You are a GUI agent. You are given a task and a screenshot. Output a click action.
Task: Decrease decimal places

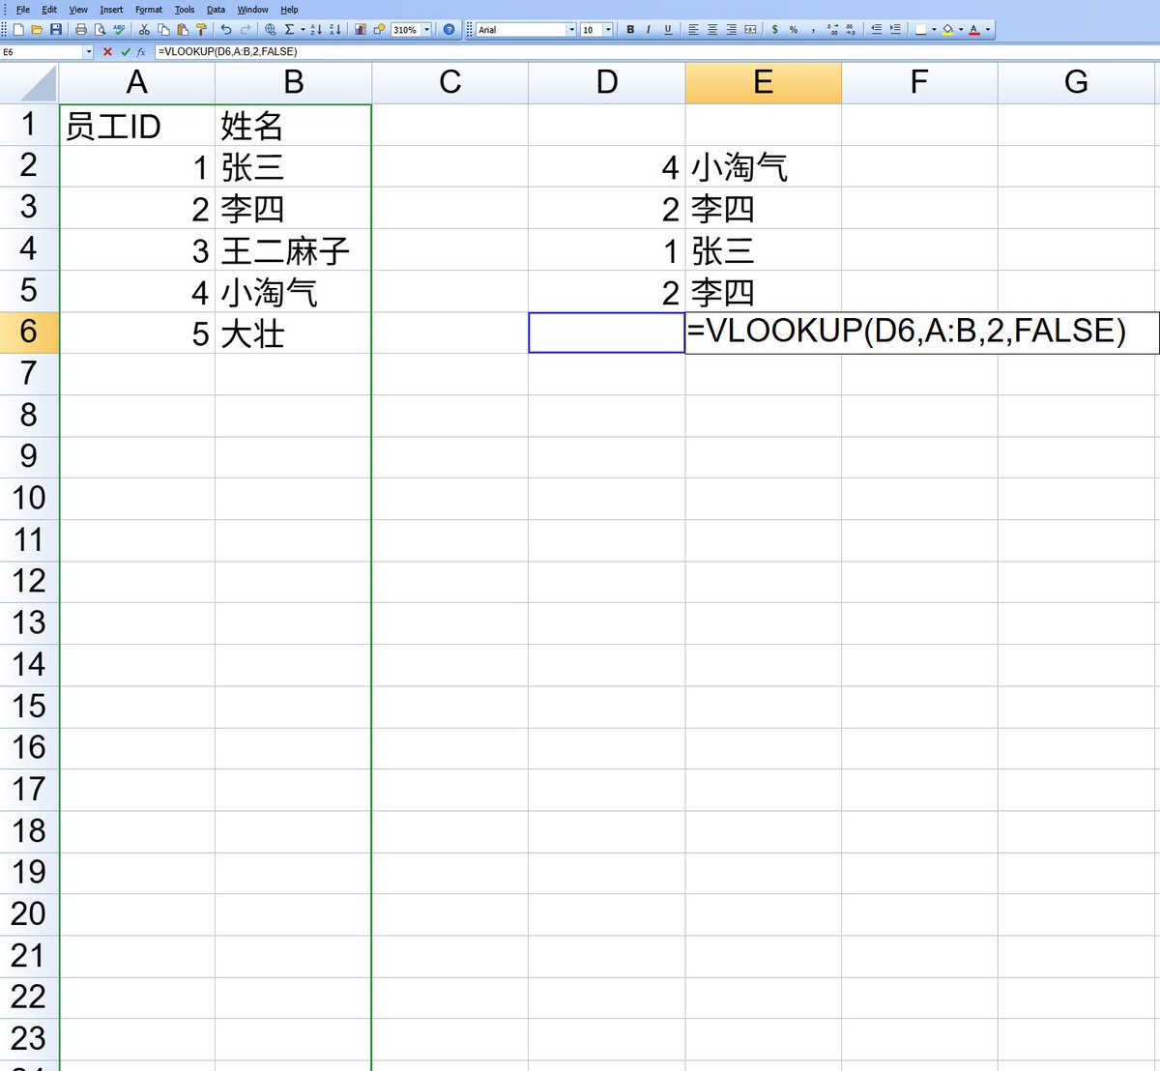850,30
